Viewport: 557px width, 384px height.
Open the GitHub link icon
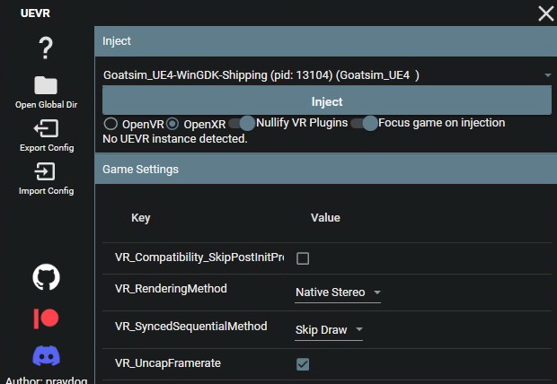[46, 277]
